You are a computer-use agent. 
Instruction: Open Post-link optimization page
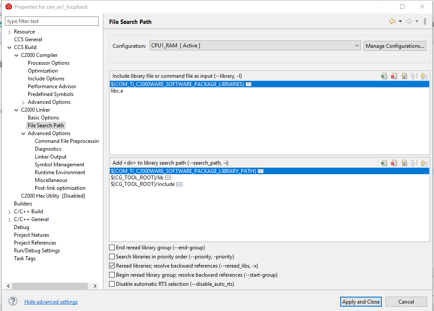click(x=60, y=188)
